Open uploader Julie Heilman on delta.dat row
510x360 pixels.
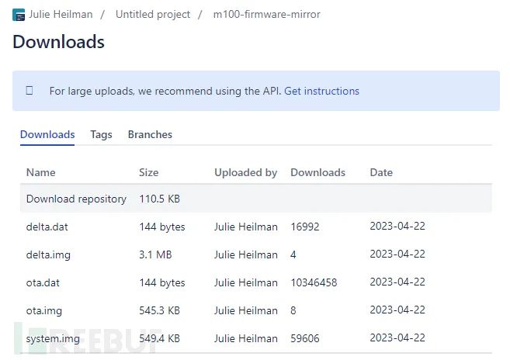pos(245,227)
